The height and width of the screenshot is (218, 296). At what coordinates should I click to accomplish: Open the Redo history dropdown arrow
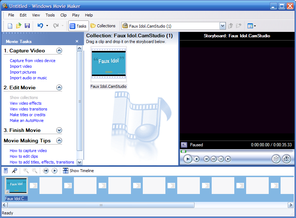[x=62, y=26]
